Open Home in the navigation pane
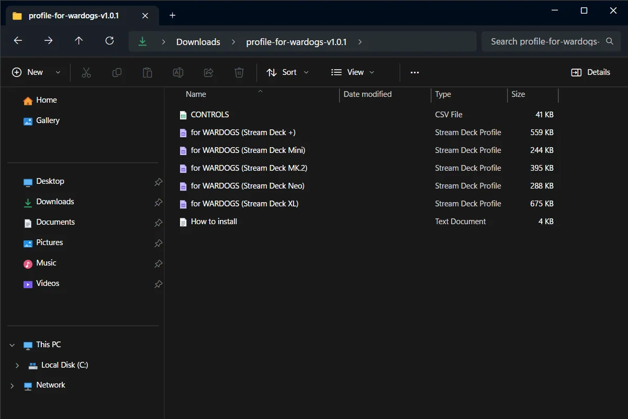The width and height of the screenshot is (628, 419). click(x=40, y=100)
